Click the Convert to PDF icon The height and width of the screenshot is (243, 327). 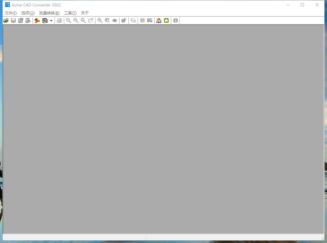[37, 20]
